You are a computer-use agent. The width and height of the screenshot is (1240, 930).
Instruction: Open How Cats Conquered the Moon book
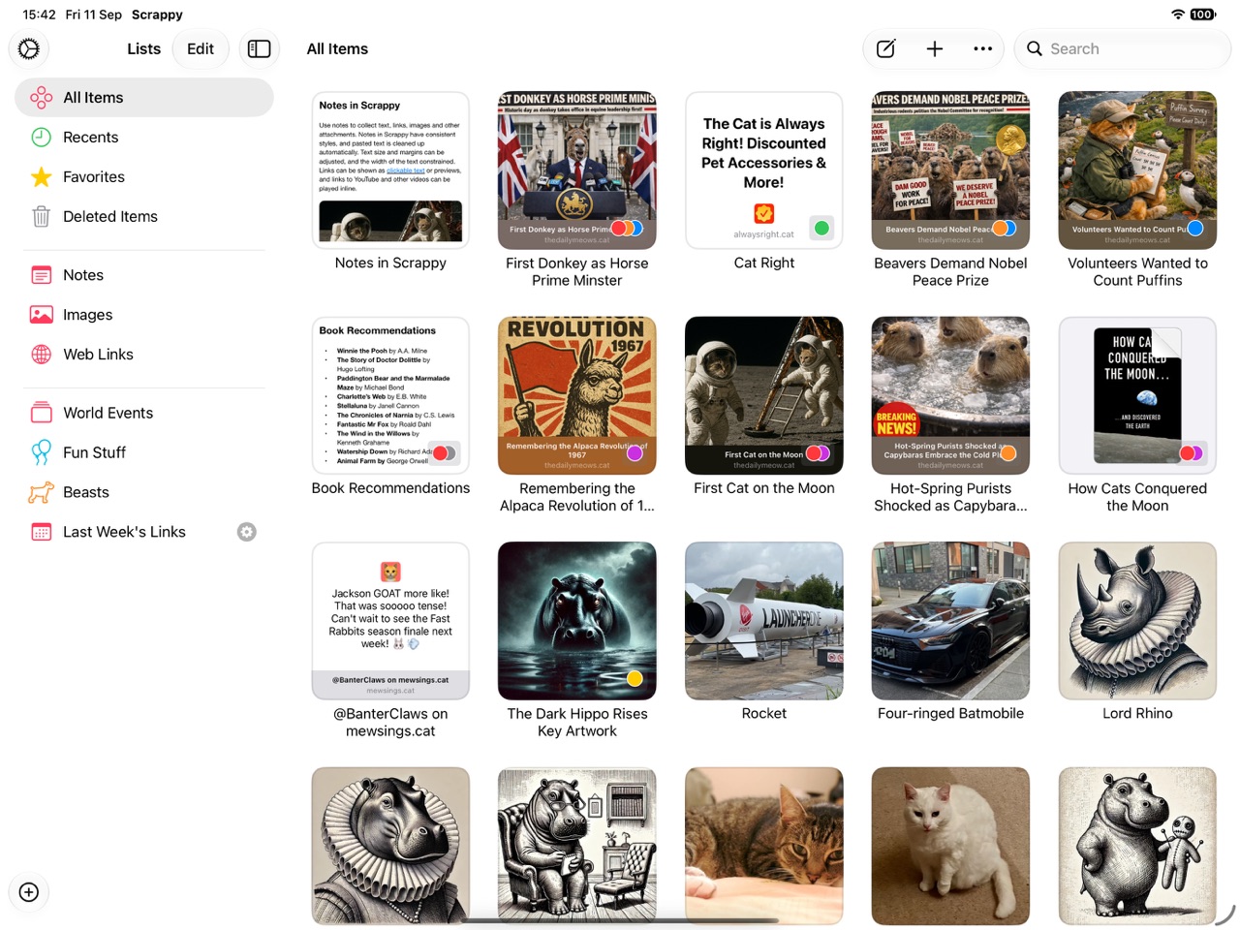(x=1137, y=395)
